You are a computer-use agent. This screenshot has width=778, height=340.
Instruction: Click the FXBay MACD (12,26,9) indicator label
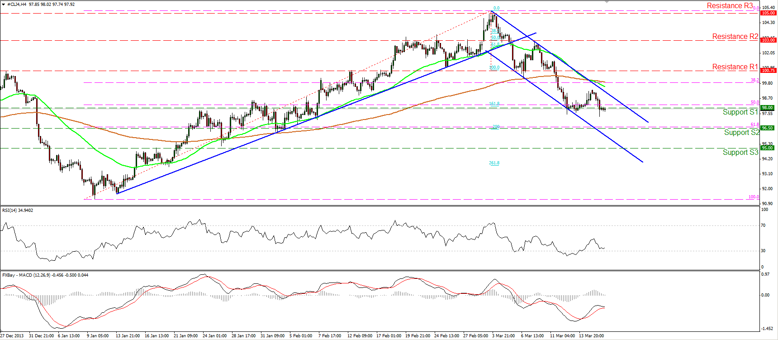click(45, 275)
